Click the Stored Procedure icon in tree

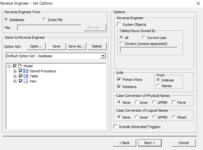point(26,71)
